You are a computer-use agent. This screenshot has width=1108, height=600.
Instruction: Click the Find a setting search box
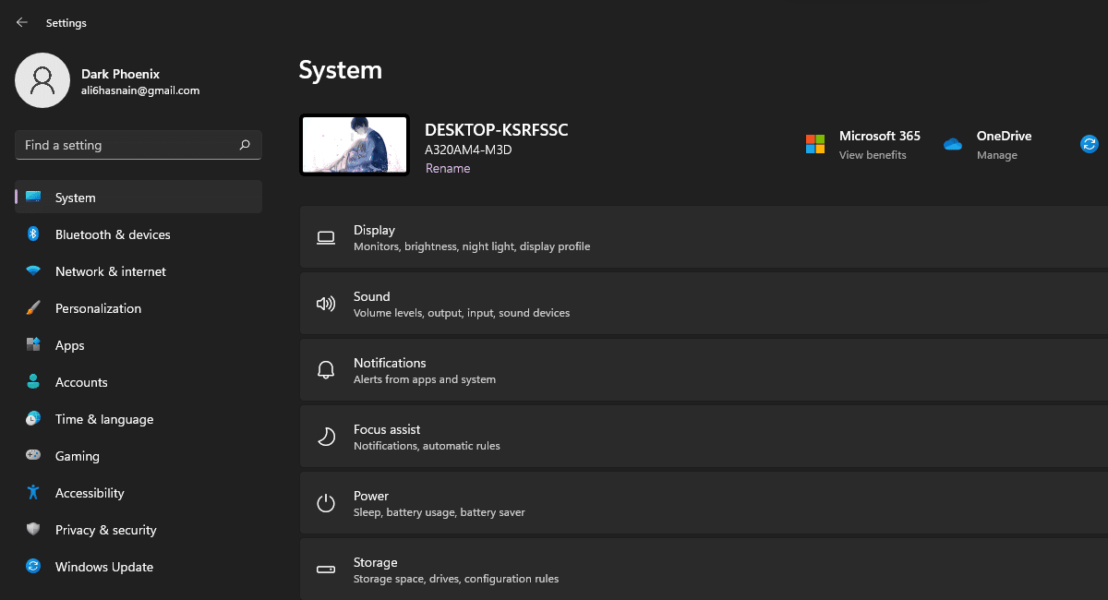[x=129, y=145]
